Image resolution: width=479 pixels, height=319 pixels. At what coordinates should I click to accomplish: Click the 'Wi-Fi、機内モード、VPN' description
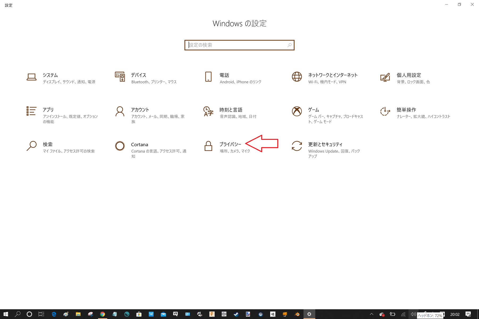[x=327, y=82]
